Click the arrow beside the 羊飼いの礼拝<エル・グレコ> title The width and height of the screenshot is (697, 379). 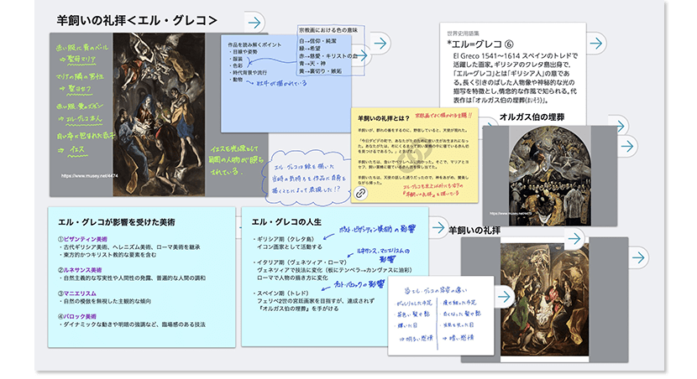tap(254, 22)
